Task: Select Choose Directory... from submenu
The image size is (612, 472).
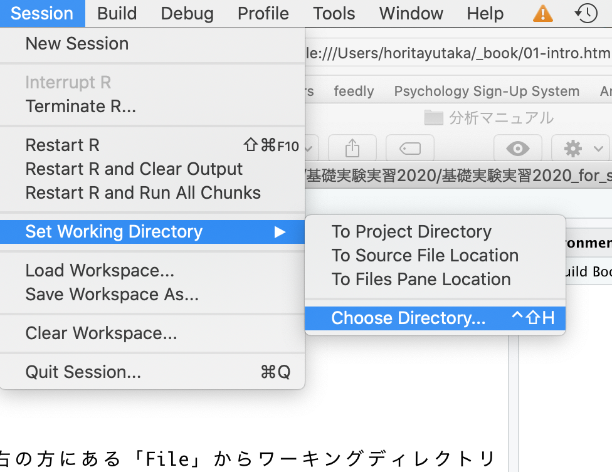Action: click(x=408, y=318)
